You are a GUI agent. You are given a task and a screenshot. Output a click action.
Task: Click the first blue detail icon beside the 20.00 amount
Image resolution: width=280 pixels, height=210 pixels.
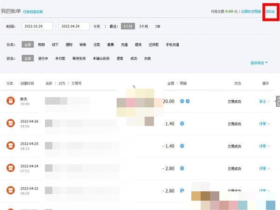(x=182, y=101)
